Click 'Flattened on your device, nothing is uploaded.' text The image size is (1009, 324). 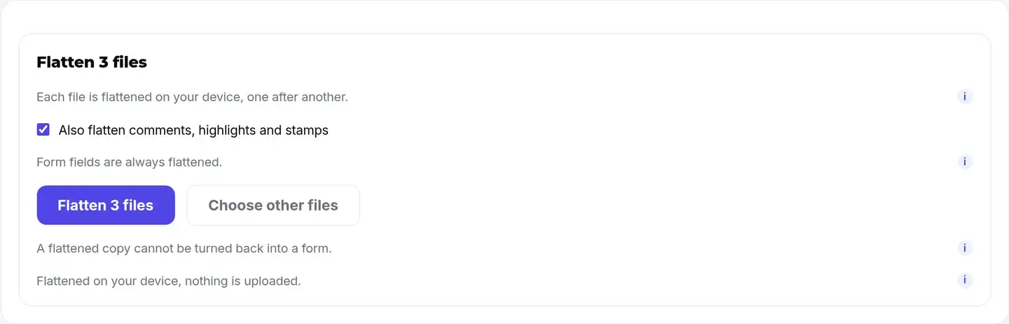tap(168, 281)
